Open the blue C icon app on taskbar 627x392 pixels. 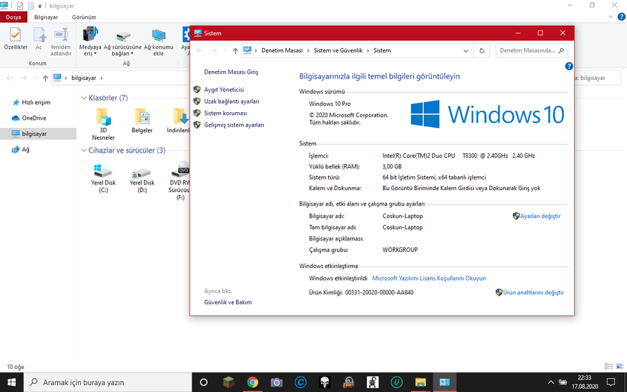(300, 382)
